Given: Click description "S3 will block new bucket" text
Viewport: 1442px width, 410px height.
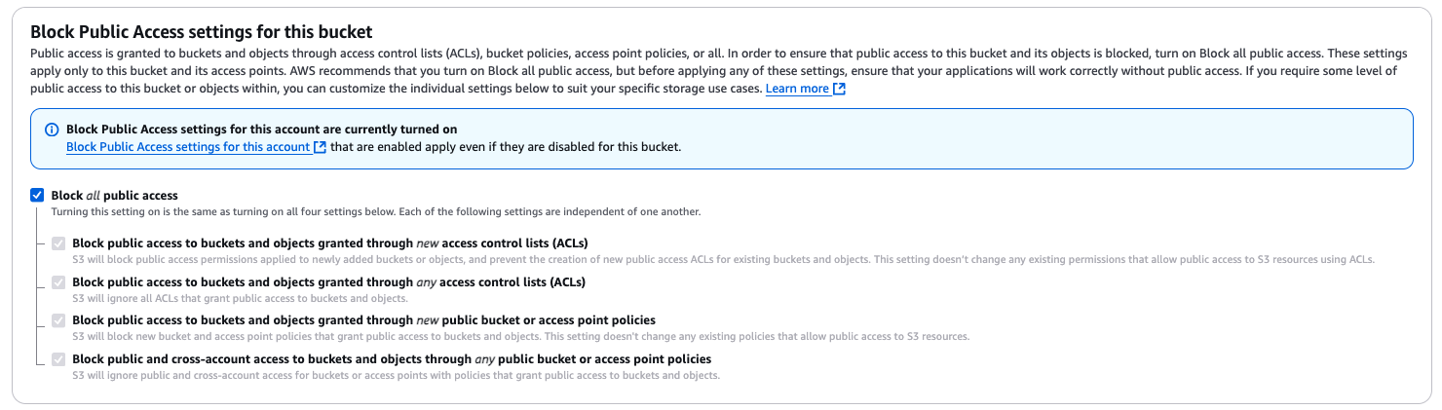Looking at the screenshot, I should click(x=520, y=336).
